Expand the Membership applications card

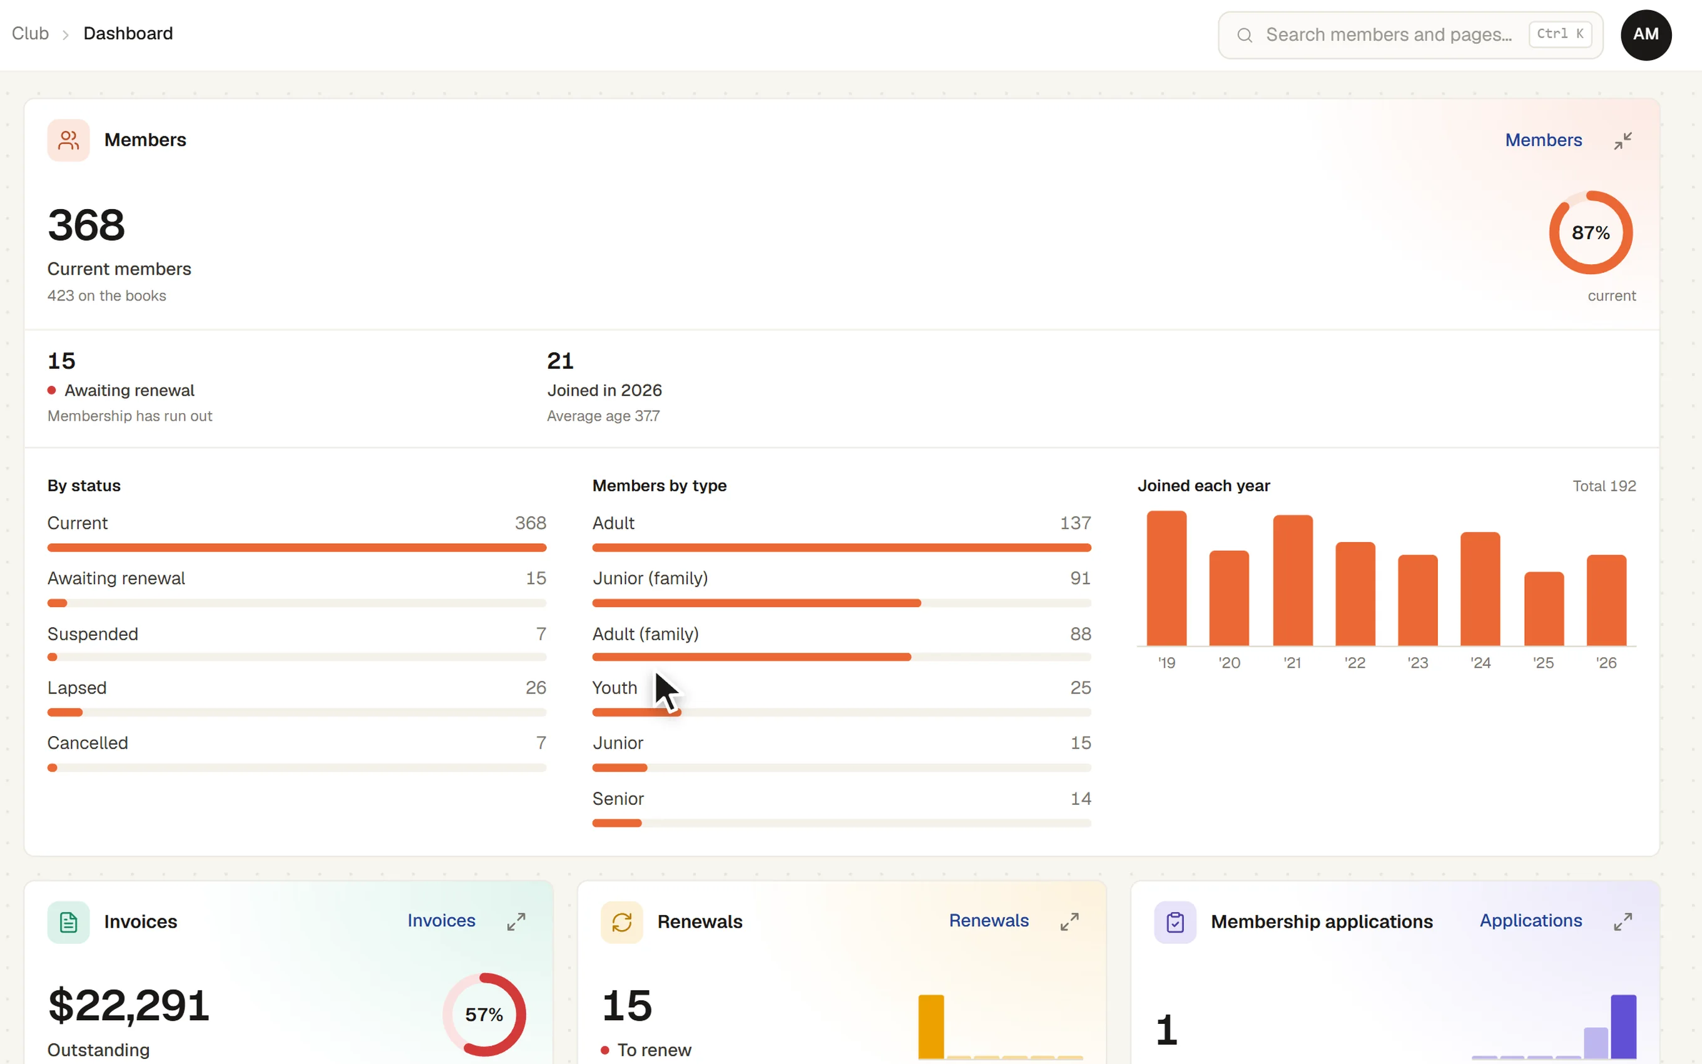click(1623, 922)
